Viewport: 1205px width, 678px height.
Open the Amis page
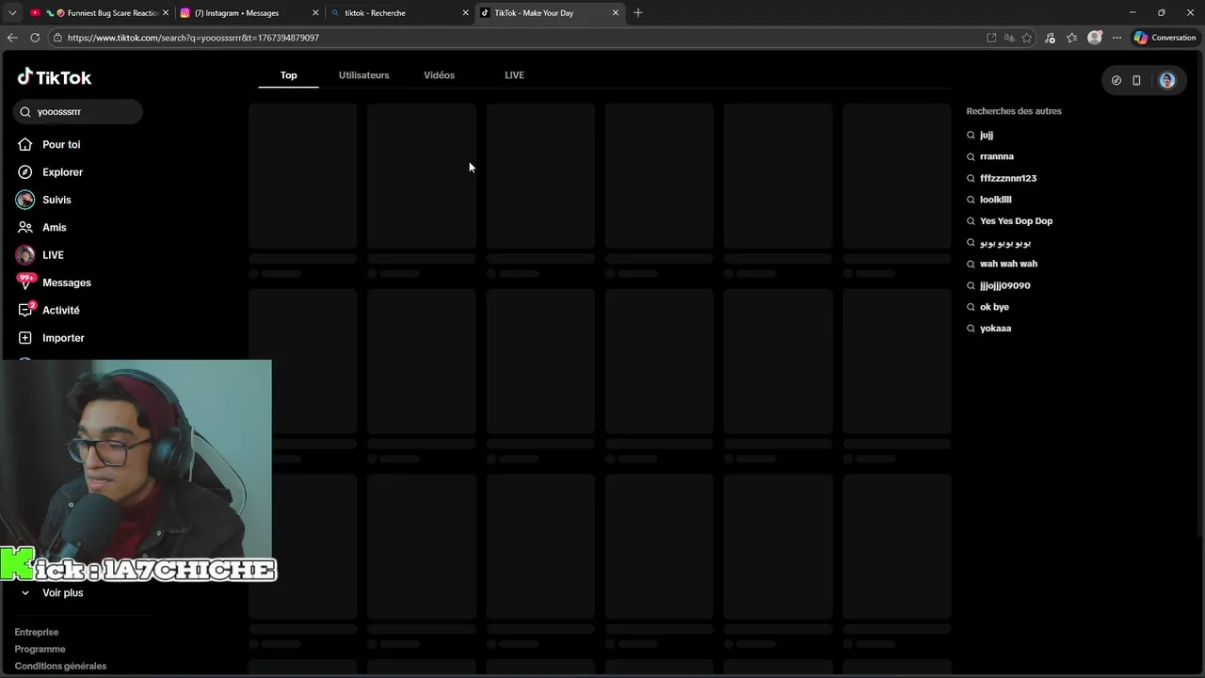click(54, 227)
